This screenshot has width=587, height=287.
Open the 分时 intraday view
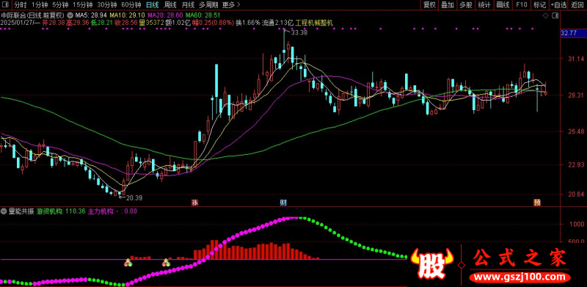tap(21, 5)
